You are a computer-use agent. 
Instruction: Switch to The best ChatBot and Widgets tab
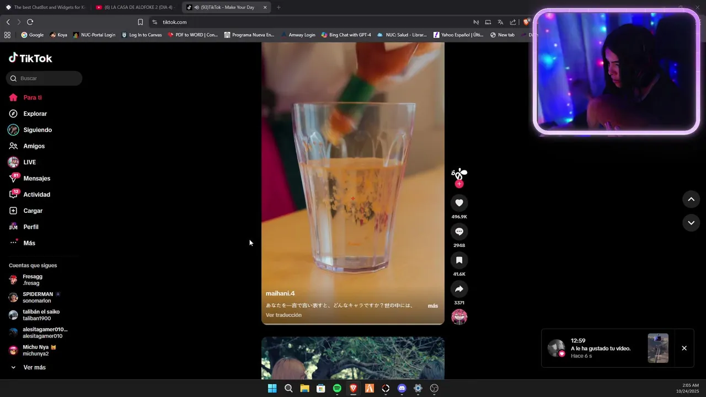[45, 7]
